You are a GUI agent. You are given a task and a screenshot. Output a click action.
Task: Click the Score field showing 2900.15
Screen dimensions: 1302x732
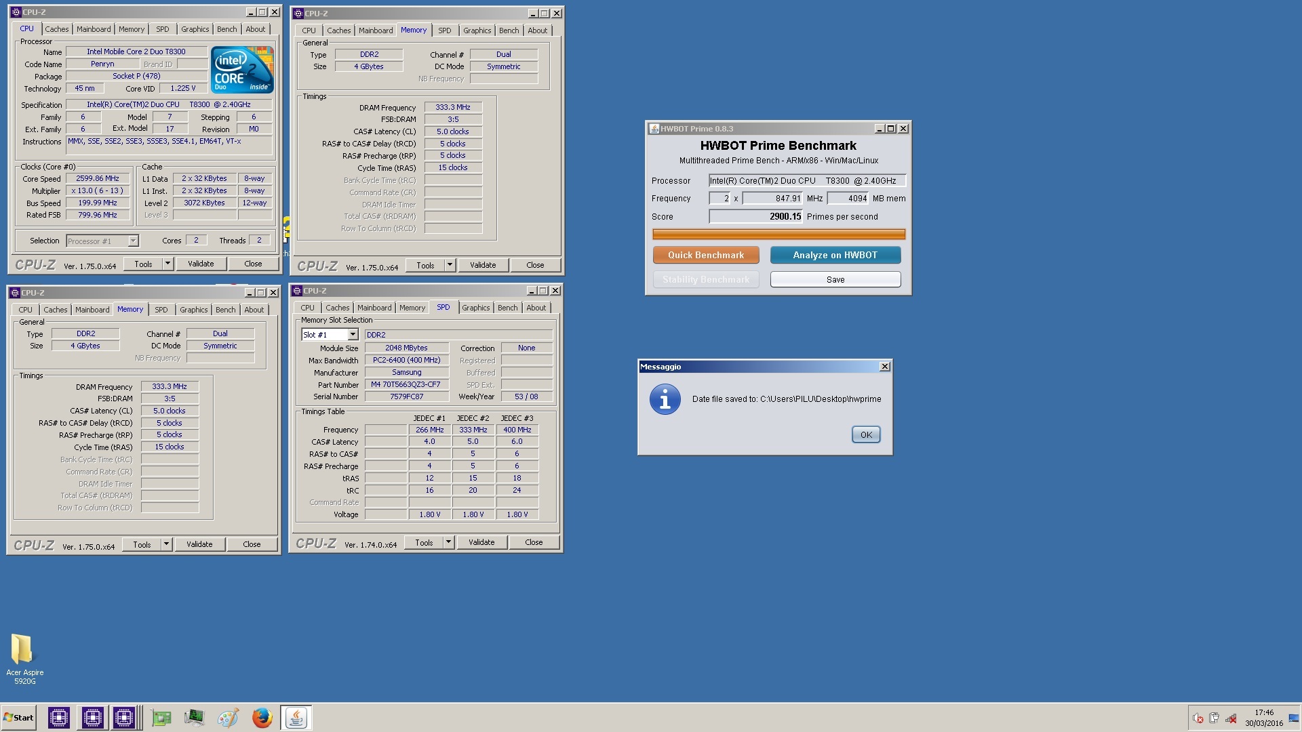(756, 217)
